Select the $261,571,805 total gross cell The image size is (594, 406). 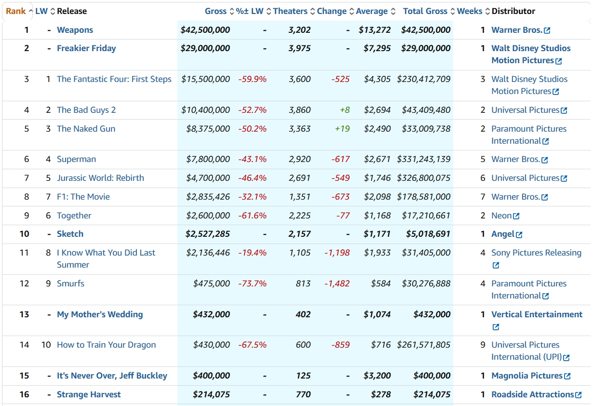[x=424, y=345]
